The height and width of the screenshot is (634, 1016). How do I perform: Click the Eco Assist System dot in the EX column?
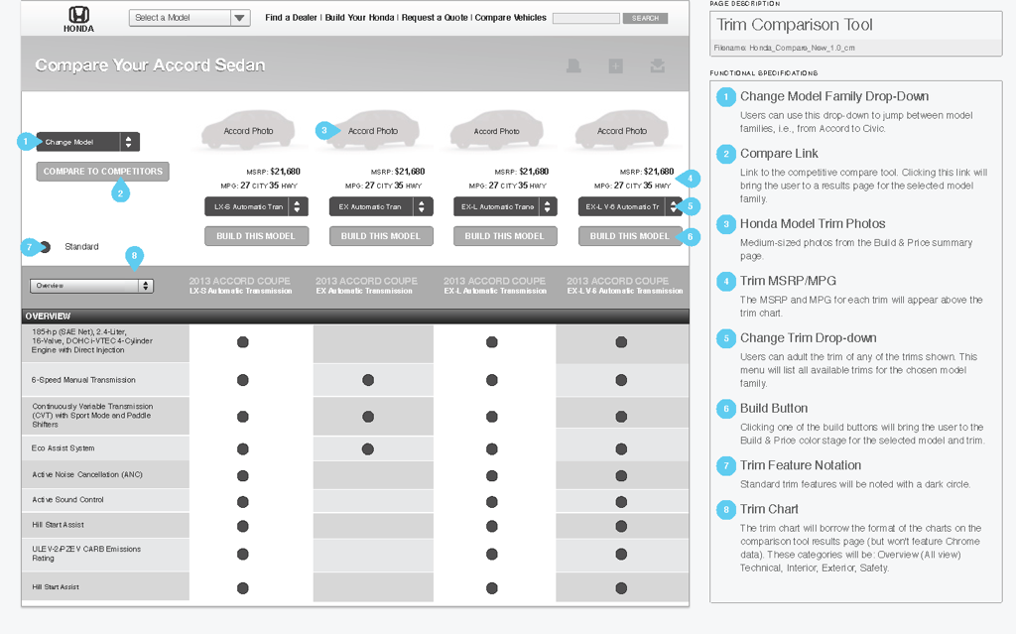point(368,449)
